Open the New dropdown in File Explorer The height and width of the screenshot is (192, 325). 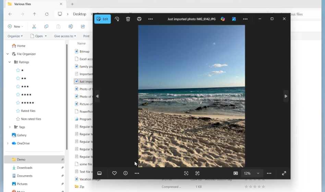[15, 26]
